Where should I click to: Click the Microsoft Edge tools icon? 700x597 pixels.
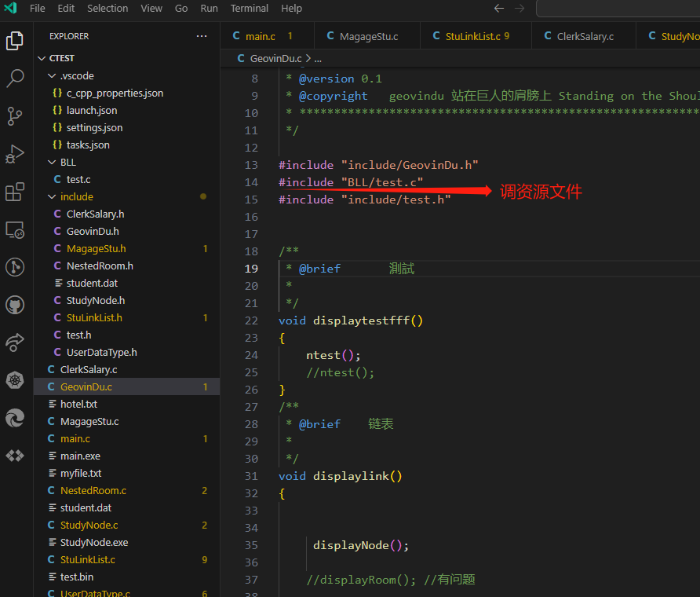[15, 418]
